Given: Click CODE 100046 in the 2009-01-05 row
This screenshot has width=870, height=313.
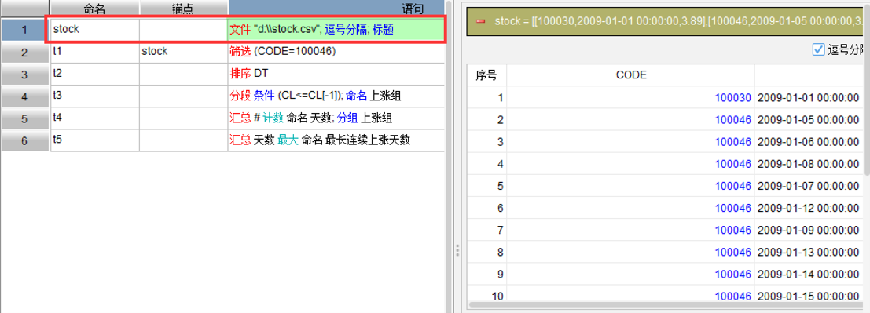Looking at the screenshot, I should pyautogui.click(x=733, y=120).
